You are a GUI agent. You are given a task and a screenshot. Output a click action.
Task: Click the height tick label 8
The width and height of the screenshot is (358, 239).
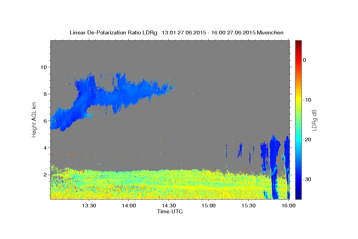tap(46, 94)
